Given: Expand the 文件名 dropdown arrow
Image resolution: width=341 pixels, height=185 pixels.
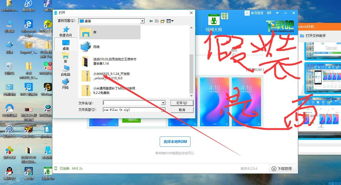Looking at the screenshot, I should pyautogui.click(x=163, y=103).
